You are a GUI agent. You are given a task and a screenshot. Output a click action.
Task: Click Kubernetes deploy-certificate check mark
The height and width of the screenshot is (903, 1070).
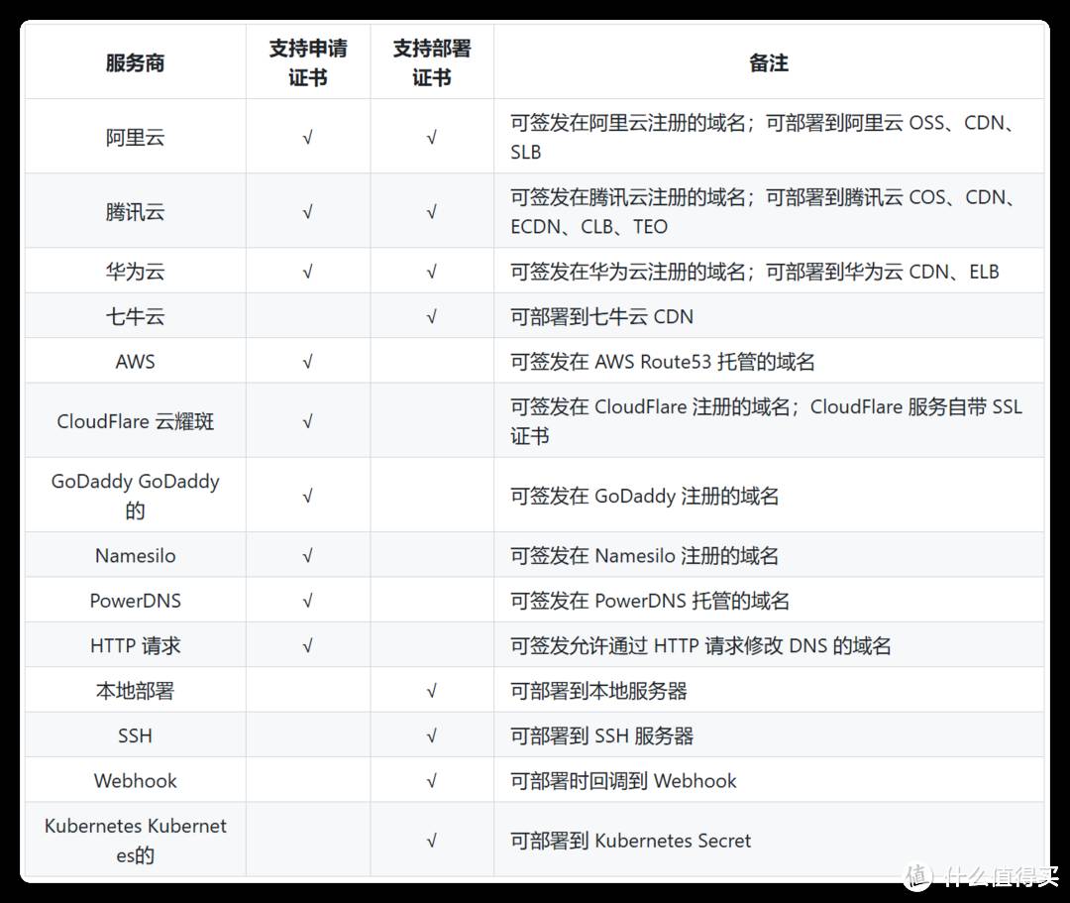tap(432, 841)
